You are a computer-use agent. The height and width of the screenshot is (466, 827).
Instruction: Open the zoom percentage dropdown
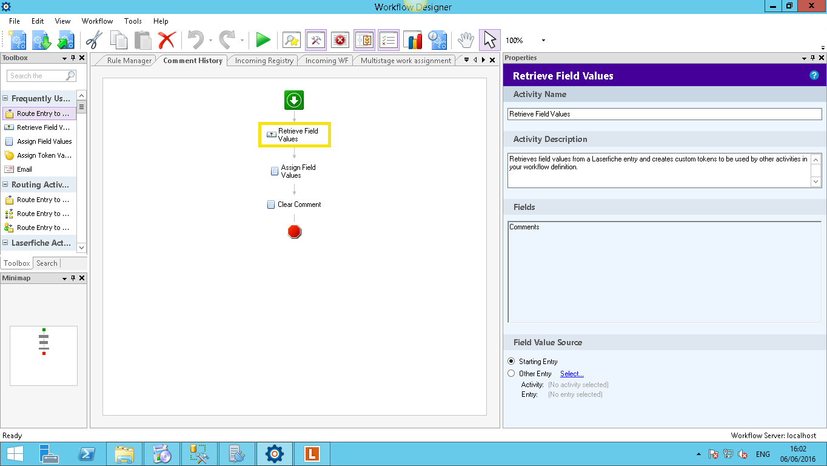[x=543, y=41]
